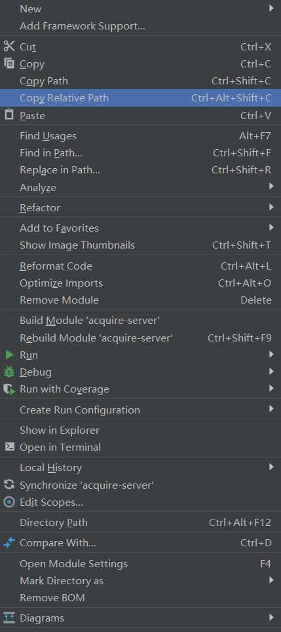
Task: Click the green Run triangle icon
Action: click(x=9, y=355)
